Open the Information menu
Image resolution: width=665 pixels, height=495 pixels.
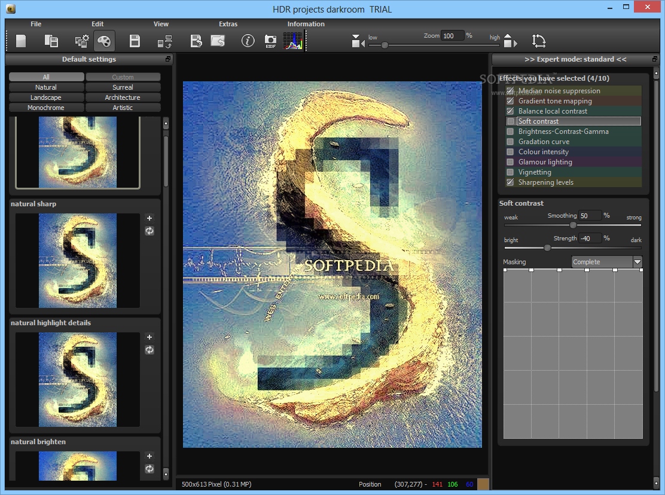[306, 24]
